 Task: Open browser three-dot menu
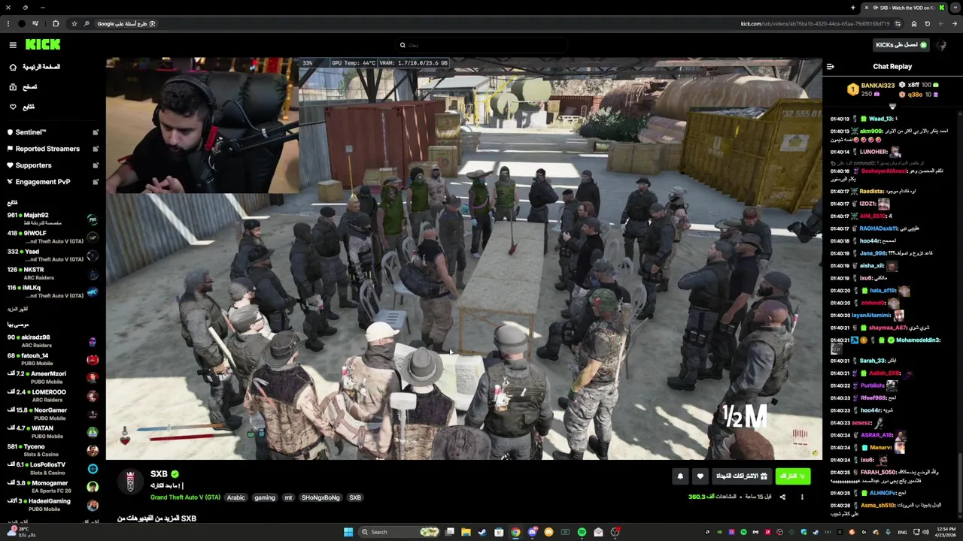[7, 23]
